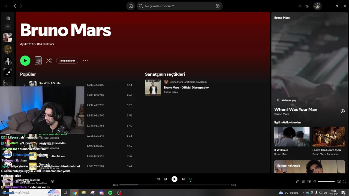Click Bruno Mars Tarafından Paylaşıldı avatar
The image size is (349, 196).
coord(166,82)
